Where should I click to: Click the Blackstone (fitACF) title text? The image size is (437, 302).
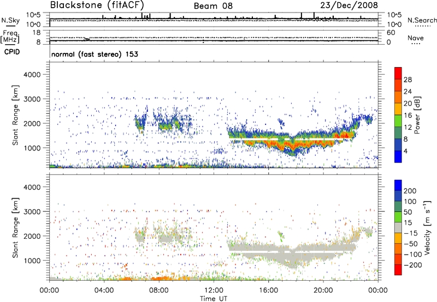[97, 5]
